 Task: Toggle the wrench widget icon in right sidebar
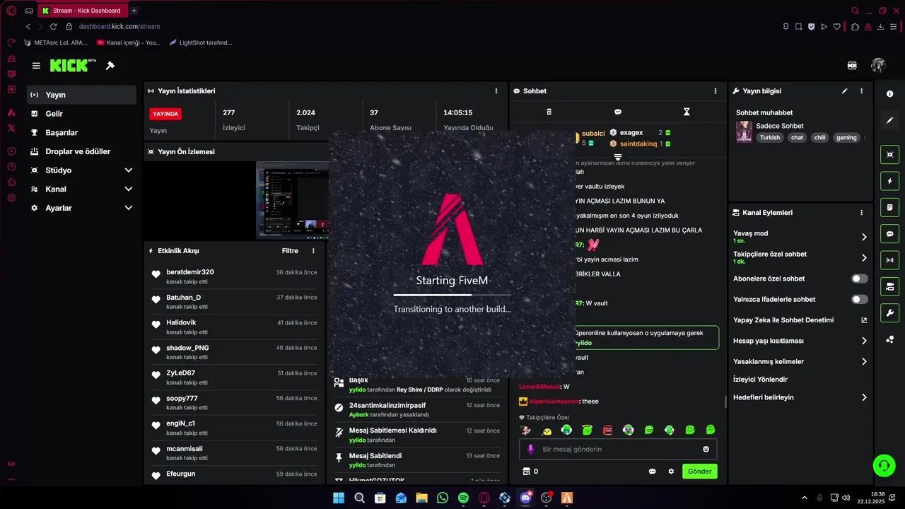(889, 312)
